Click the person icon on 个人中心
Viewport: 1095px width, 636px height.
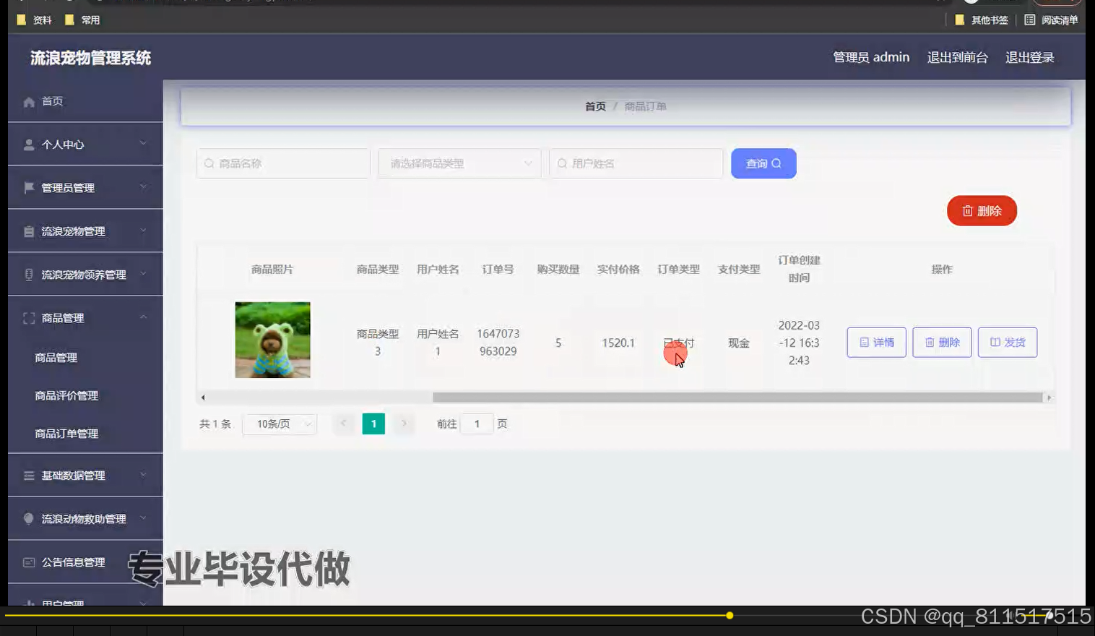pyautogui.click(x=27, y=144)
